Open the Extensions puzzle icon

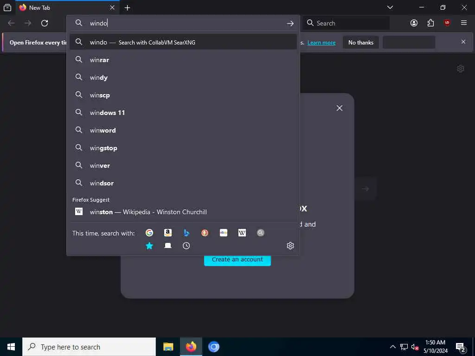click(430, 23)
